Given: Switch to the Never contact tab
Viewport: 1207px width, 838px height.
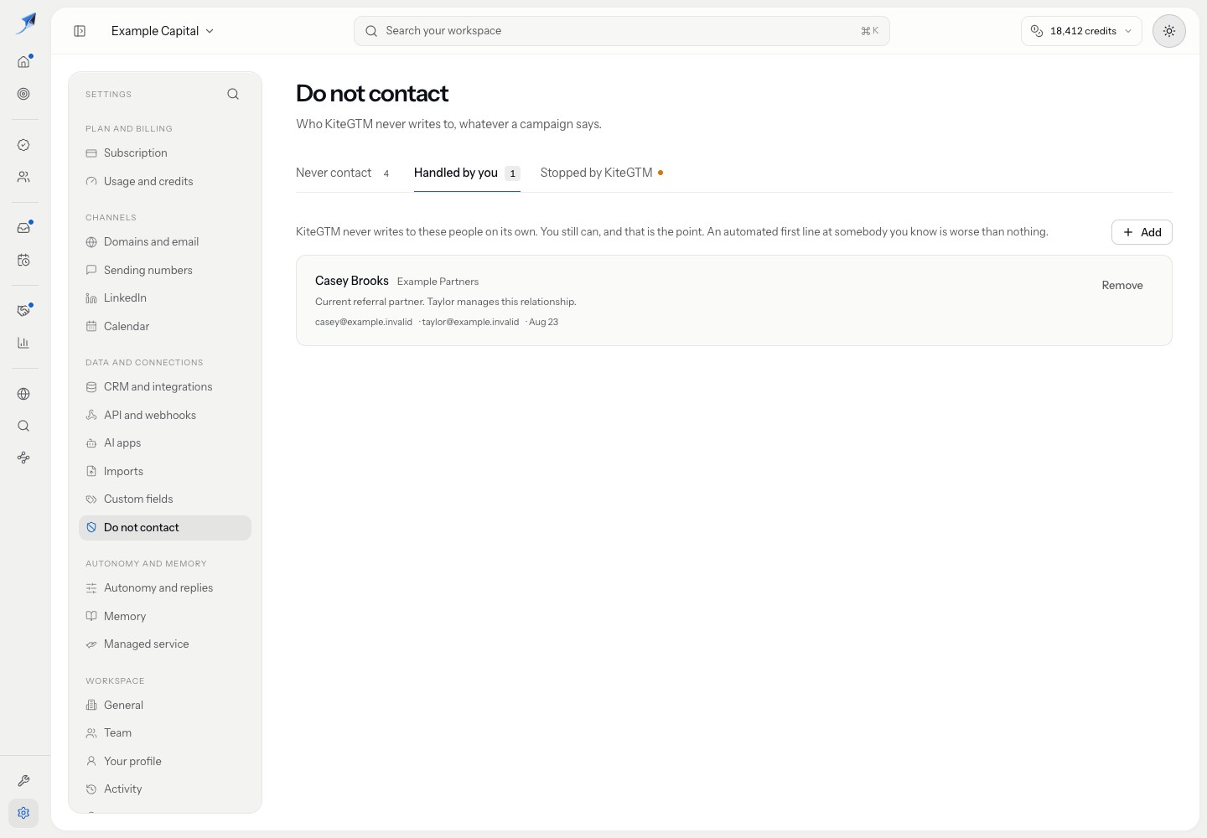Looking at the screenshot, I should tap(343, 173).
